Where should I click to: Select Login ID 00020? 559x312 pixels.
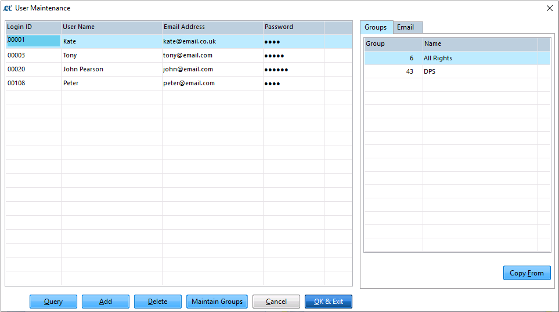[16, 69]
